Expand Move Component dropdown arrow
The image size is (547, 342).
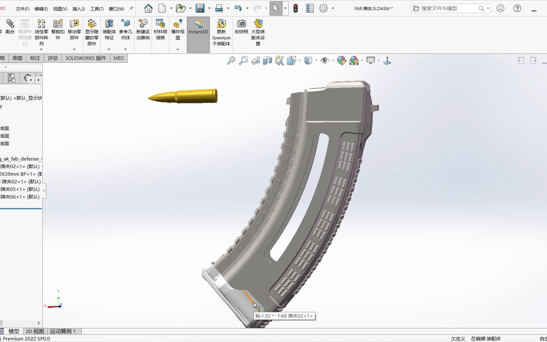[x=74, y=49]
